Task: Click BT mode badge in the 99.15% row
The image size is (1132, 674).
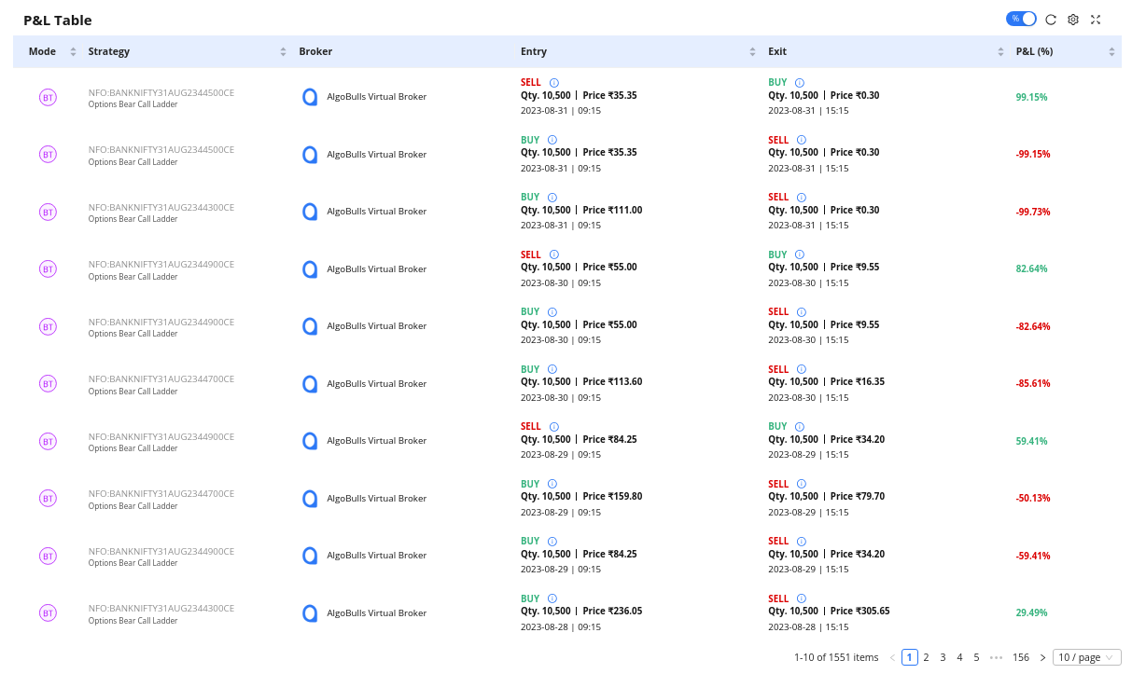Action: [x=48, y=97]
